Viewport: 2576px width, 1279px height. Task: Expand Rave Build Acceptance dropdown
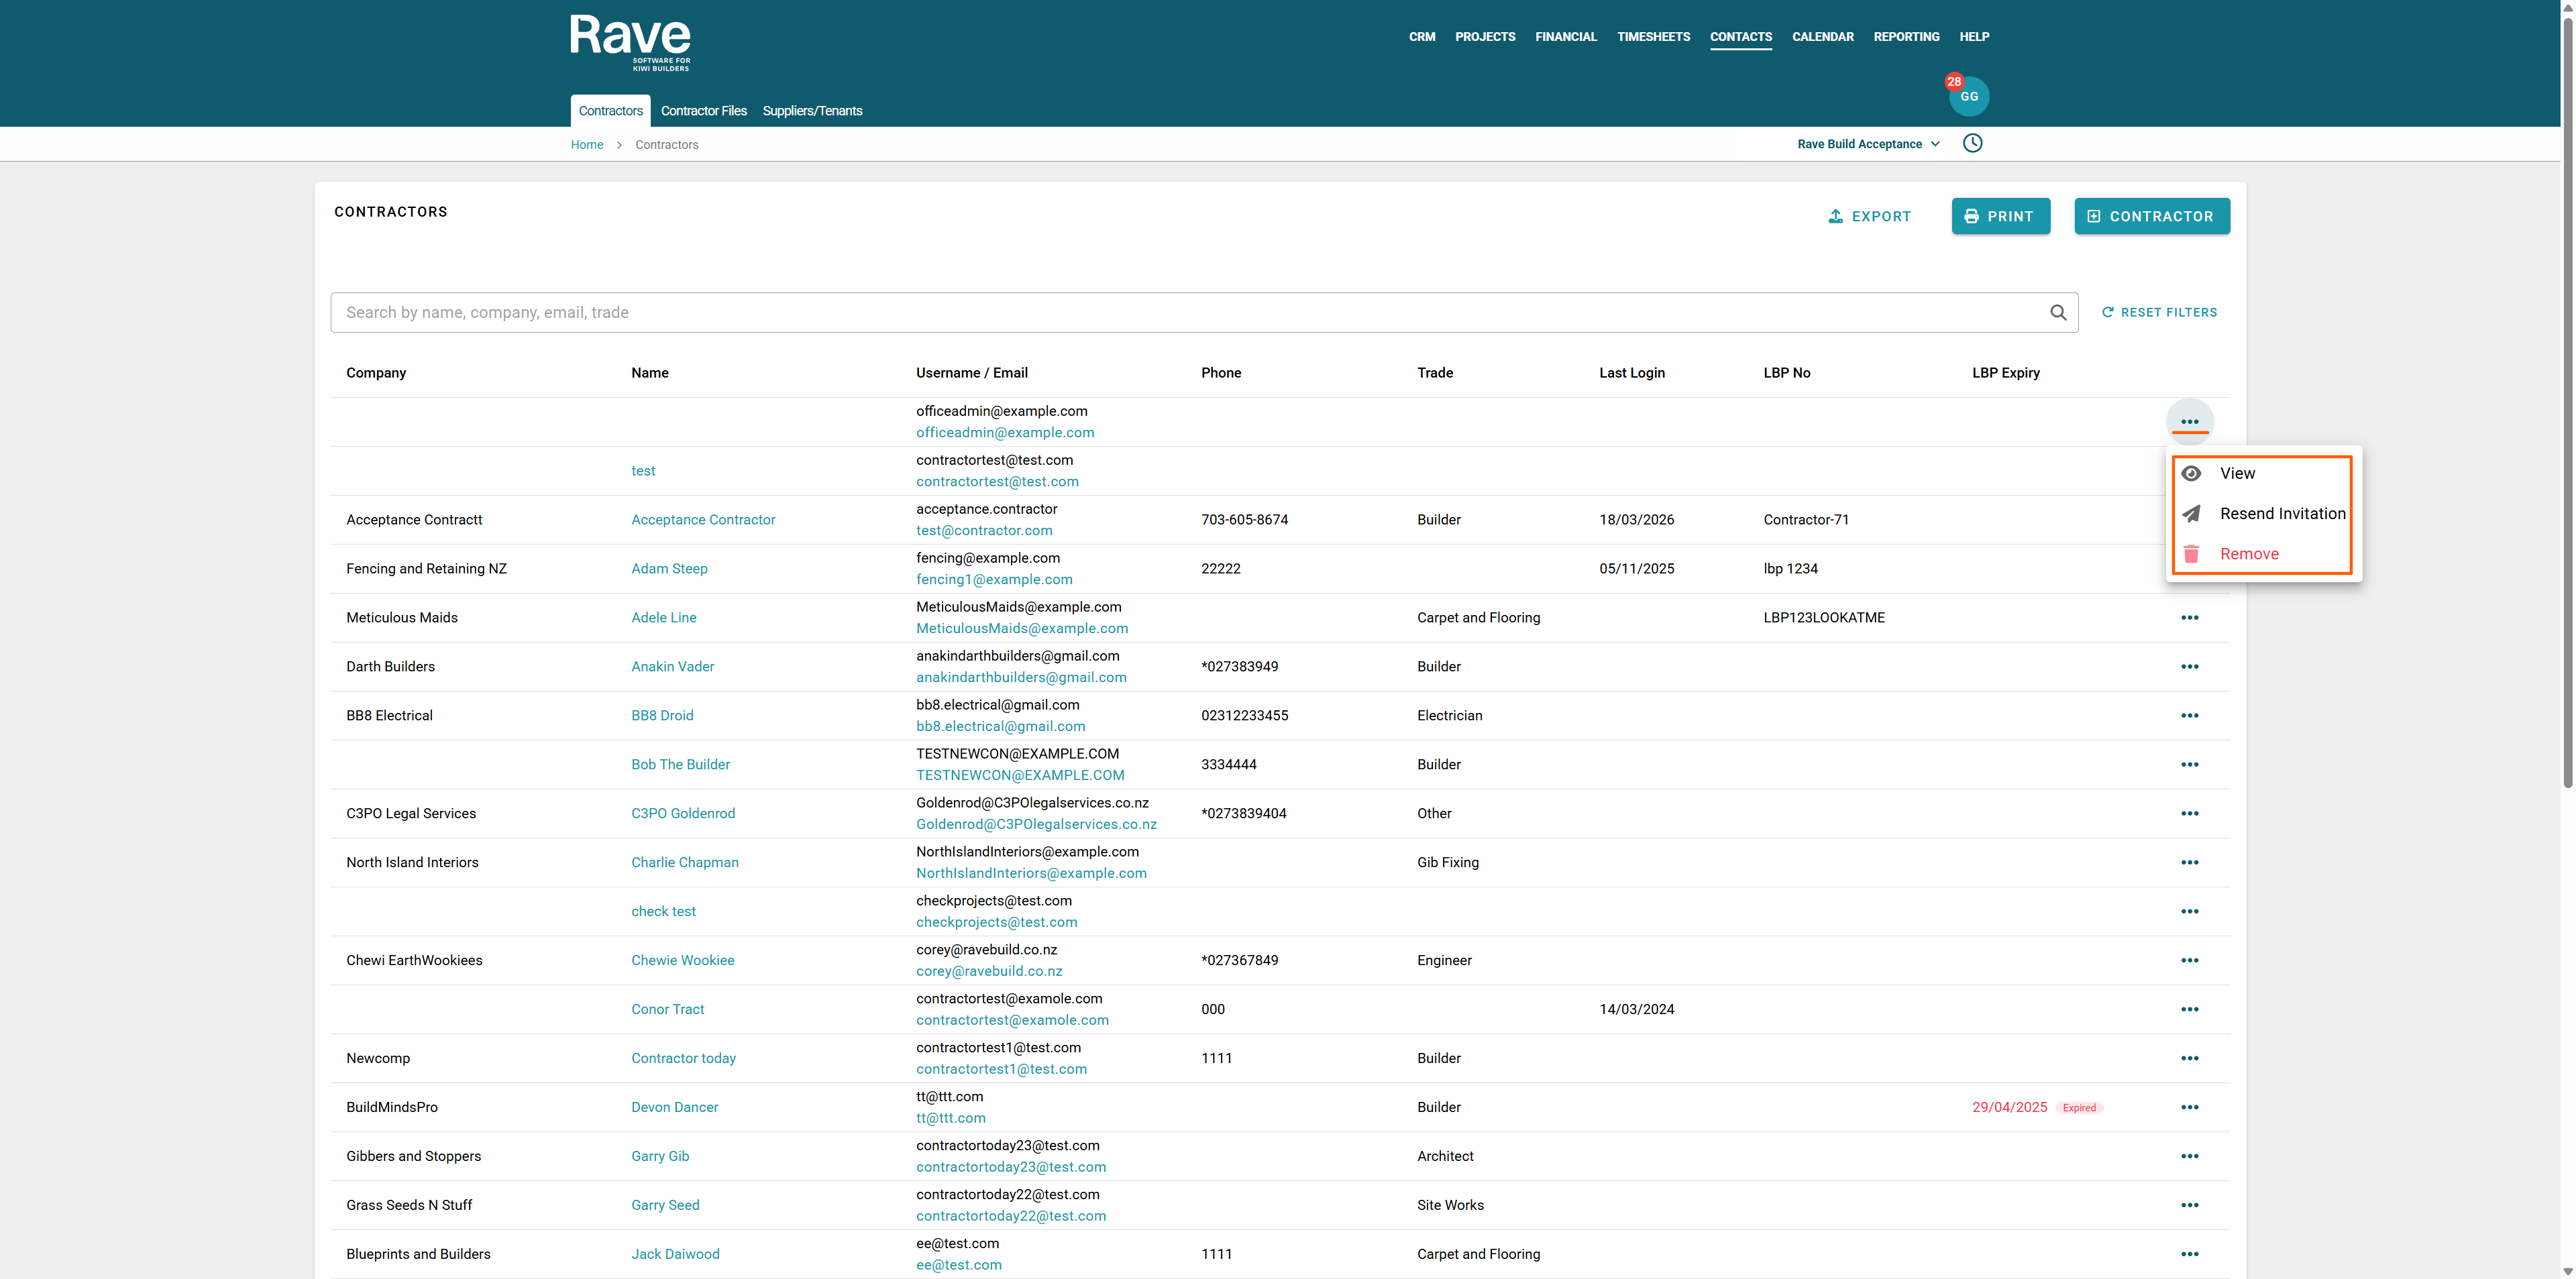(1868, 144)
